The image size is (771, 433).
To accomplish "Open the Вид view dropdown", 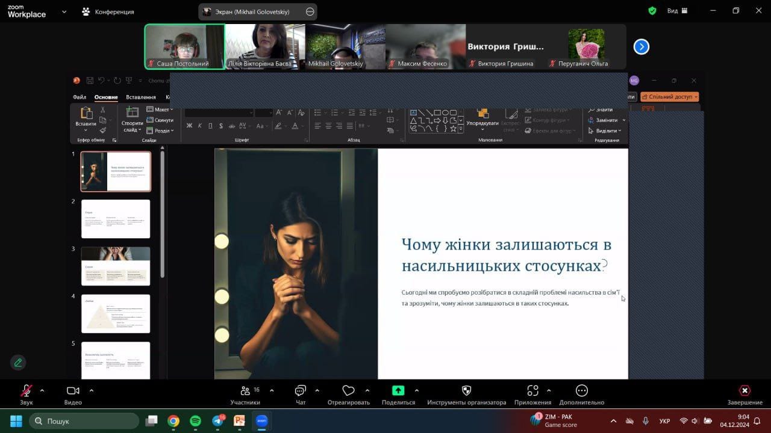I will click(677, 11).
